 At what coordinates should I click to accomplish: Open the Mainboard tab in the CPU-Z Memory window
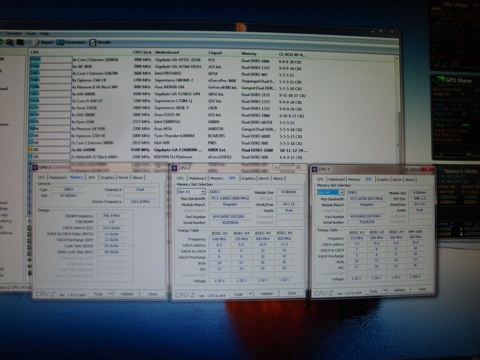tap(58, 177)
